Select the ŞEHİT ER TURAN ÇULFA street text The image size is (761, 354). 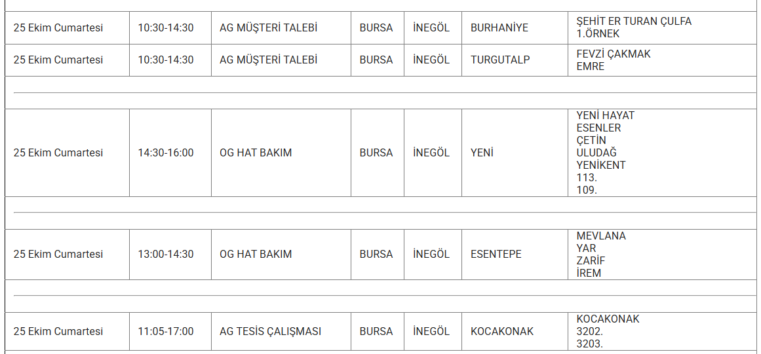[x=634, y=21]
